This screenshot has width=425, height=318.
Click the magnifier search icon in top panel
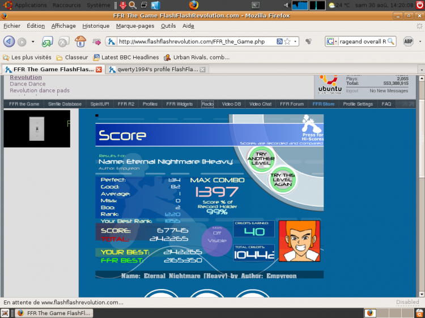133,5
